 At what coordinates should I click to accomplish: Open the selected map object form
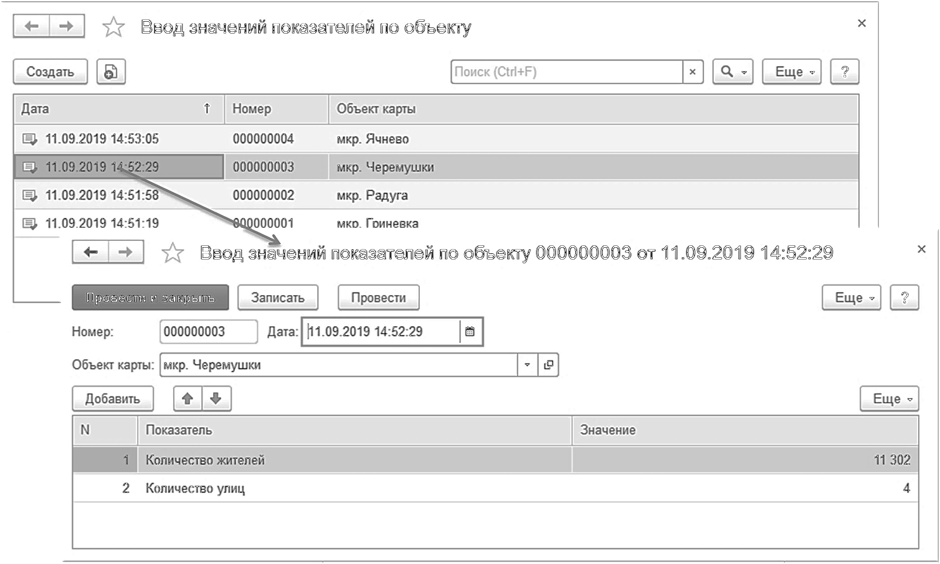tap(548, 365)
